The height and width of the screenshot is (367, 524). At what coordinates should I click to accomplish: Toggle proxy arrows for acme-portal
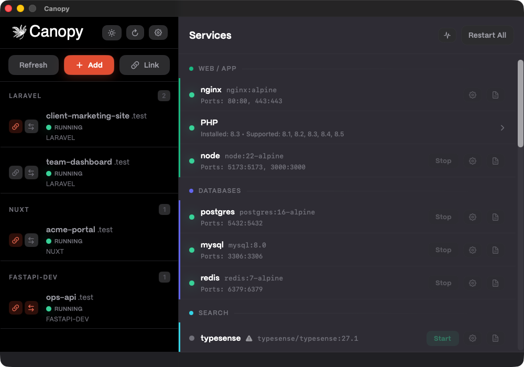31,240
